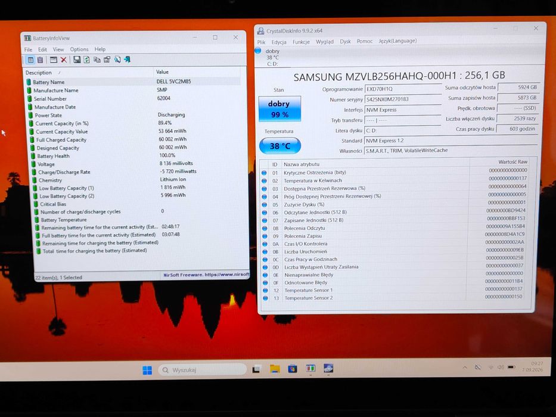Click the Wyszukaj taskbar search box

coord(202,370)
